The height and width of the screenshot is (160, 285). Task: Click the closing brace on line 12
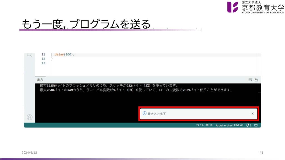click(52, 59)
